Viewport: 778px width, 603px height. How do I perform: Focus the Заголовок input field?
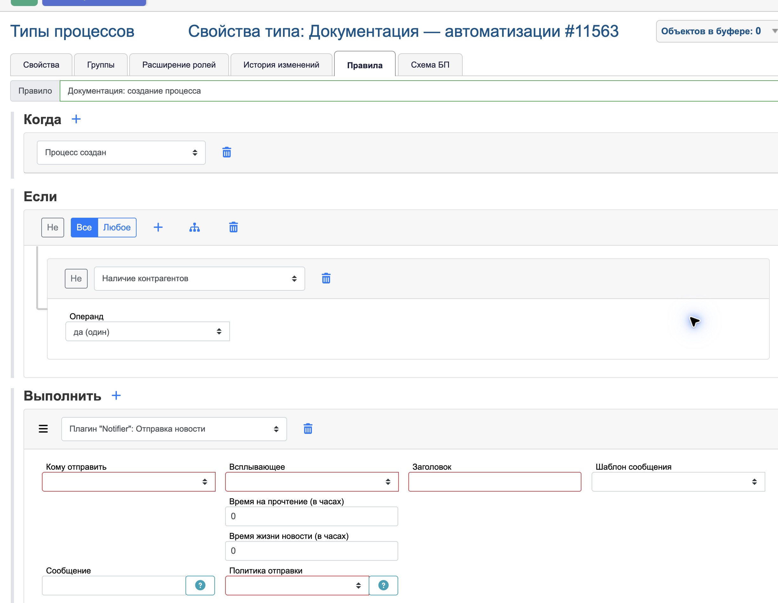[x=495, y=482]
